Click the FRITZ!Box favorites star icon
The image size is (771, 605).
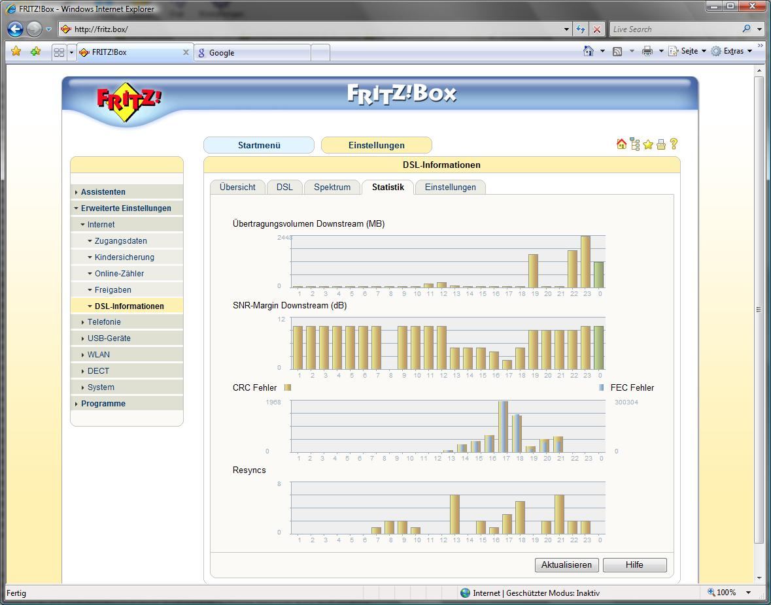click(x=648, y=144)
